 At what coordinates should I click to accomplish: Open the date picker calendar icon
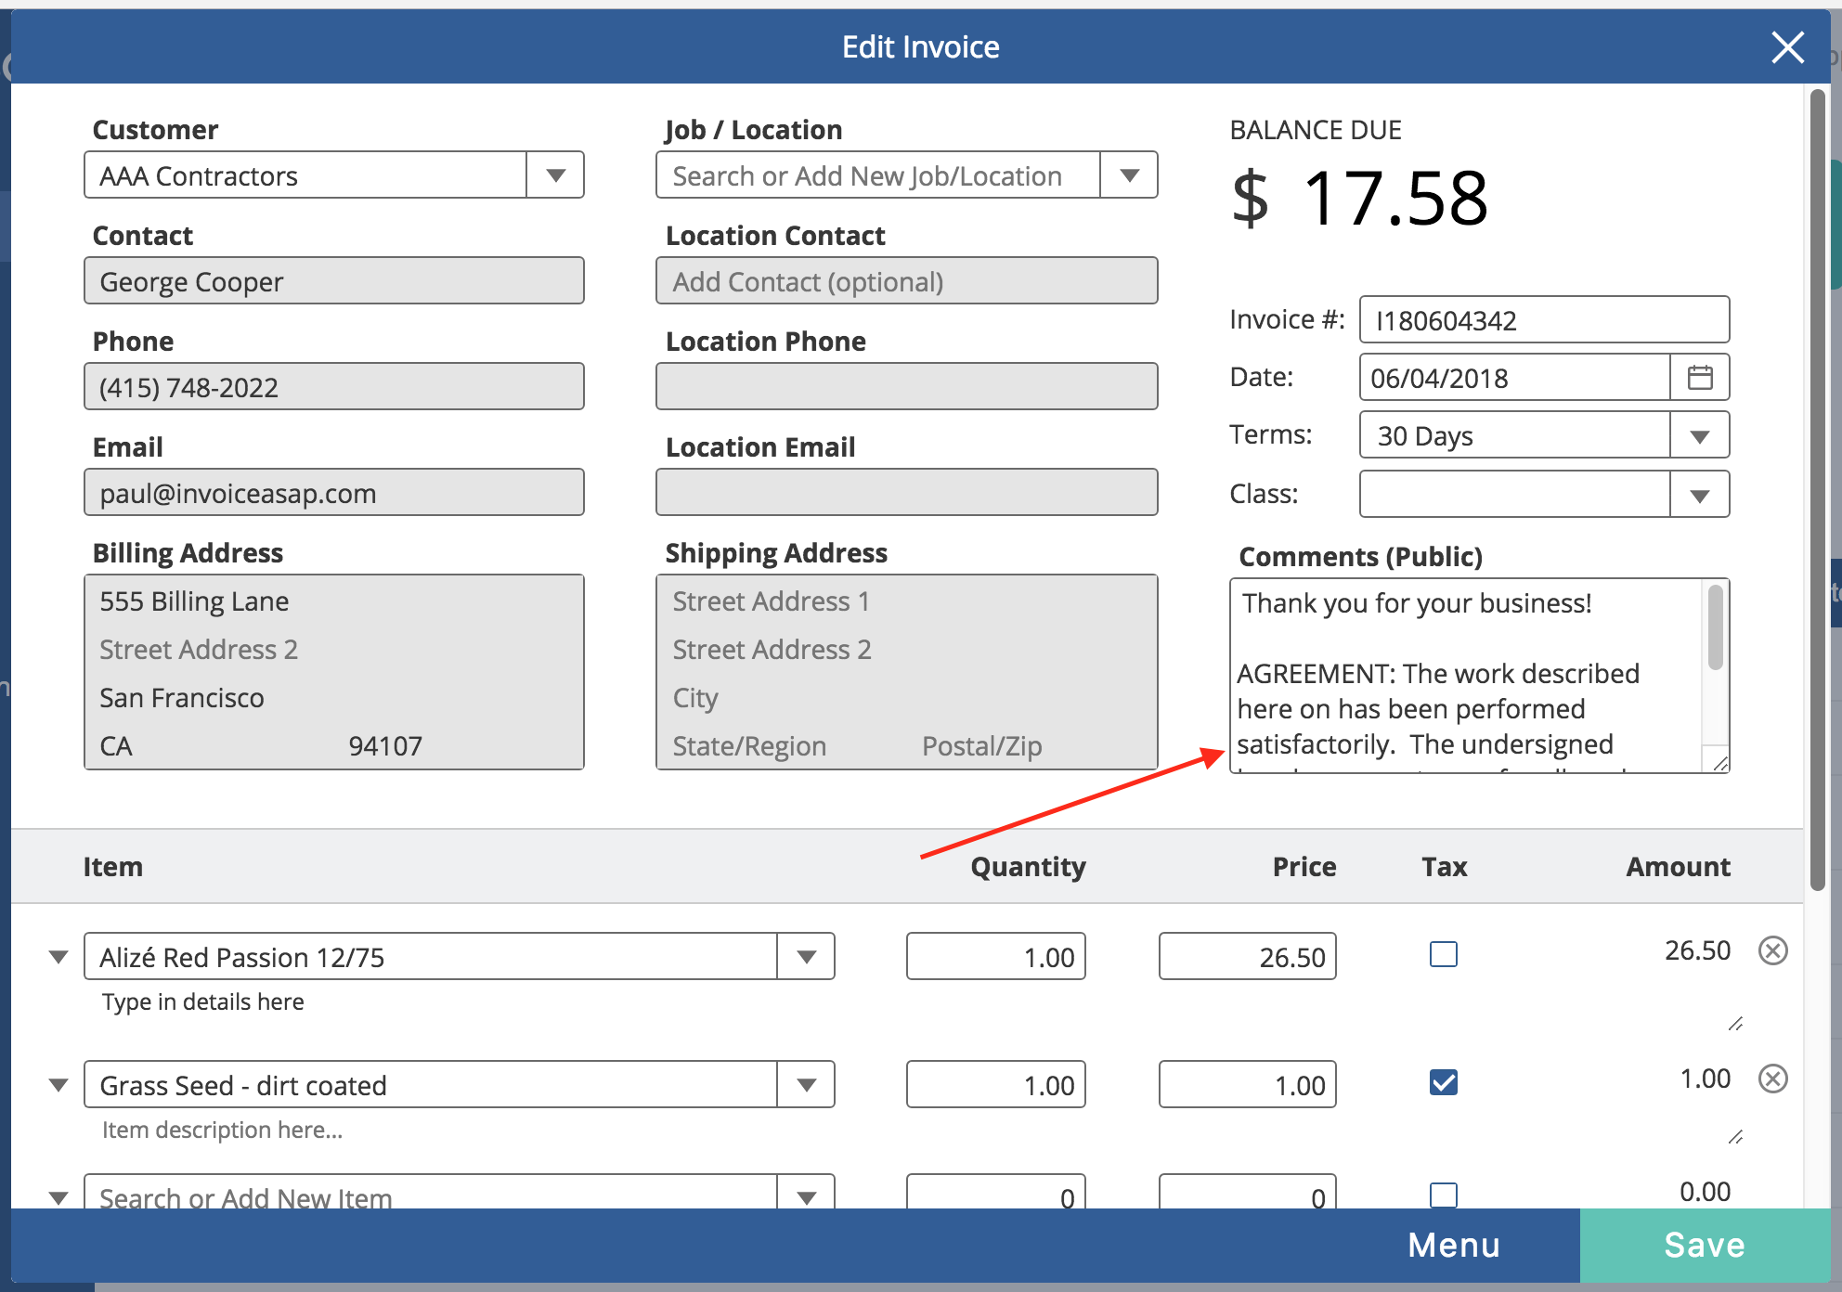(x=1701, y=377)
